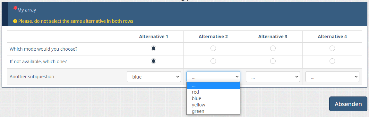Screen dimensions: 369x117
Task: Open the Alternative 3 subquestion dropdown
Action: tap(273, 77)
